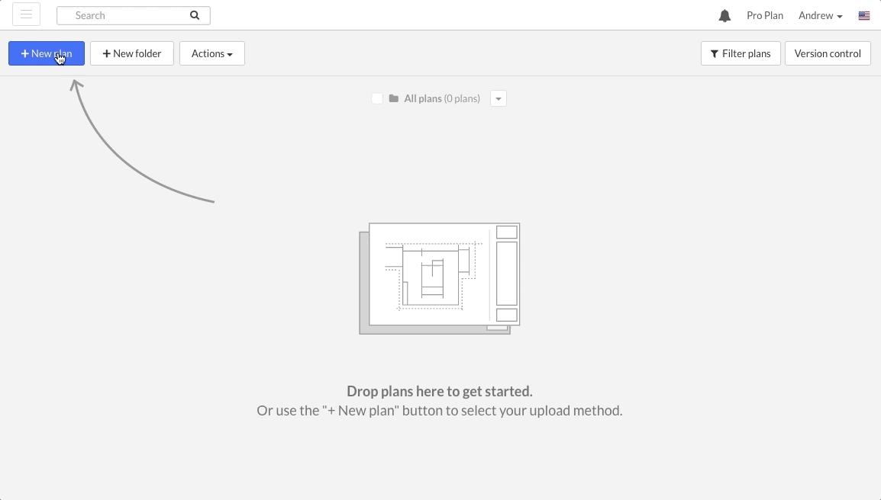Click the "All plans" label
The width and height of the screenshot is (881, 500).
tap(422, 99)
